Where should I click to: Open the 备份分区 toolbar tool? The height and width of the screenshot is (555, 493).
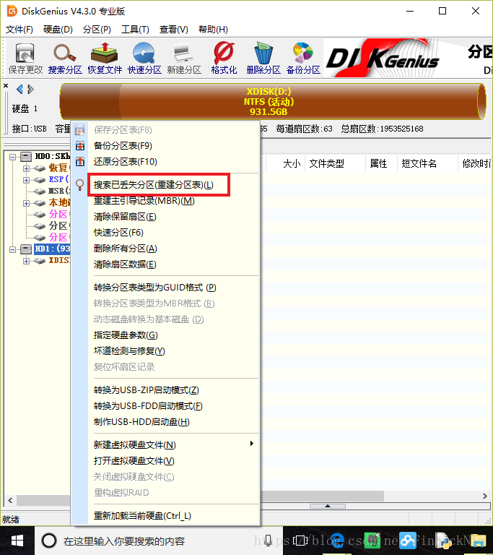[x=303, y=59]
